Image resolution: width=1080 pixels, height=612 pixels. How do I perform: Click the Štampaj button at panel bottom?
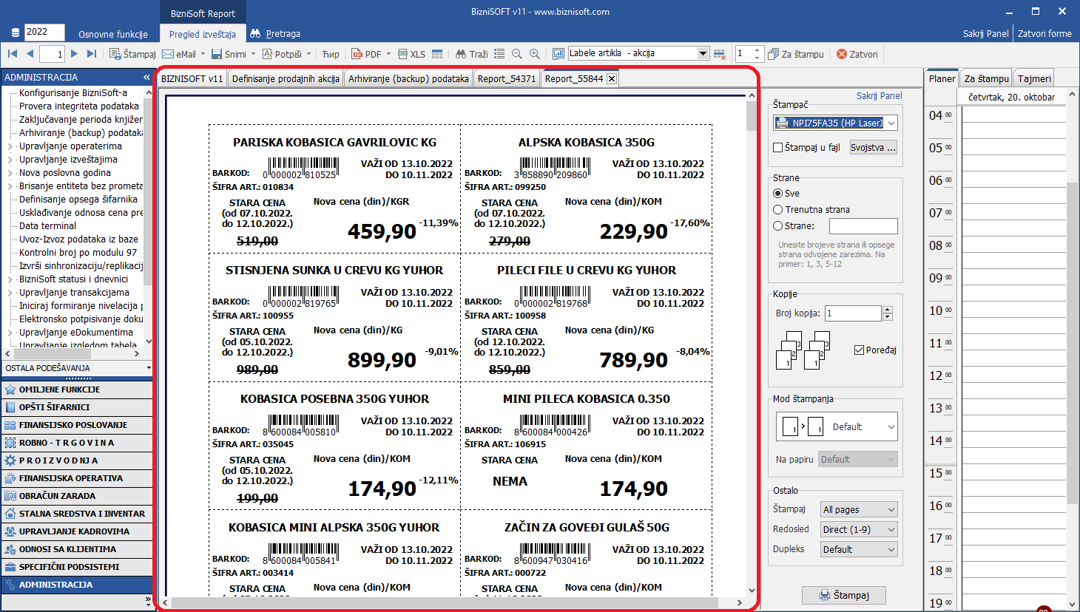tap(844, 595)
